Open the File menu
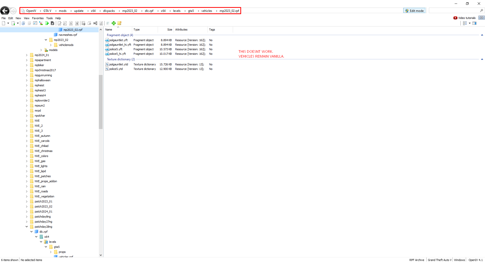 click(x=4, y=18)
